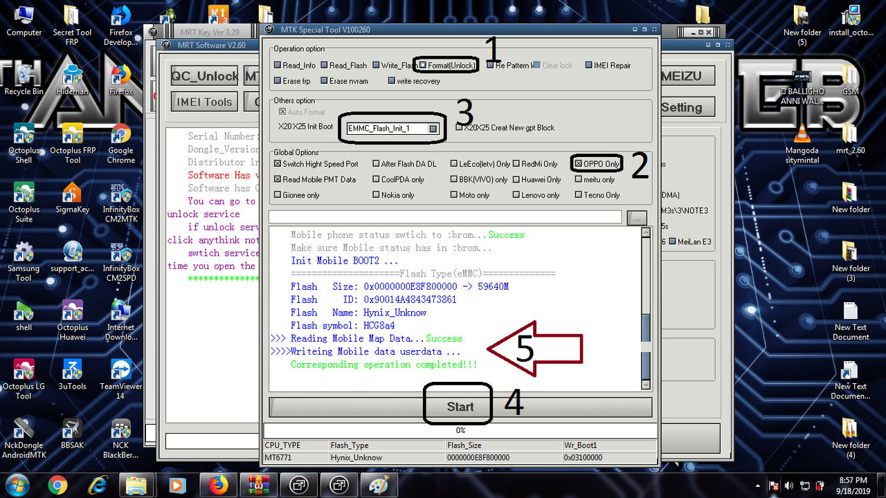Open the Recycle Bin icon

coord(24,80)
